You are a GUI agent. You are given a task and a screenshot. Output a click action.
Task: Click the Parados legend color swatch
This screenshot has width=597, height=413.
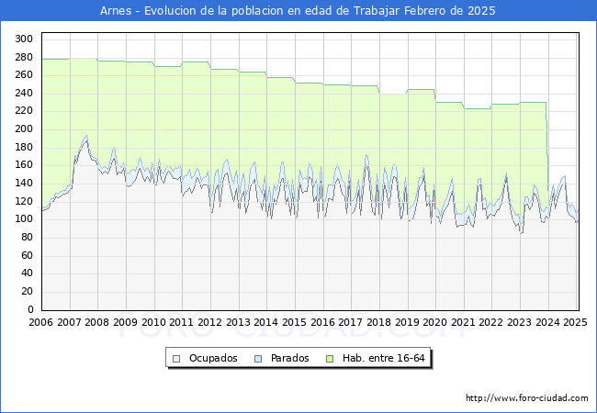click(x=258, y=359)
